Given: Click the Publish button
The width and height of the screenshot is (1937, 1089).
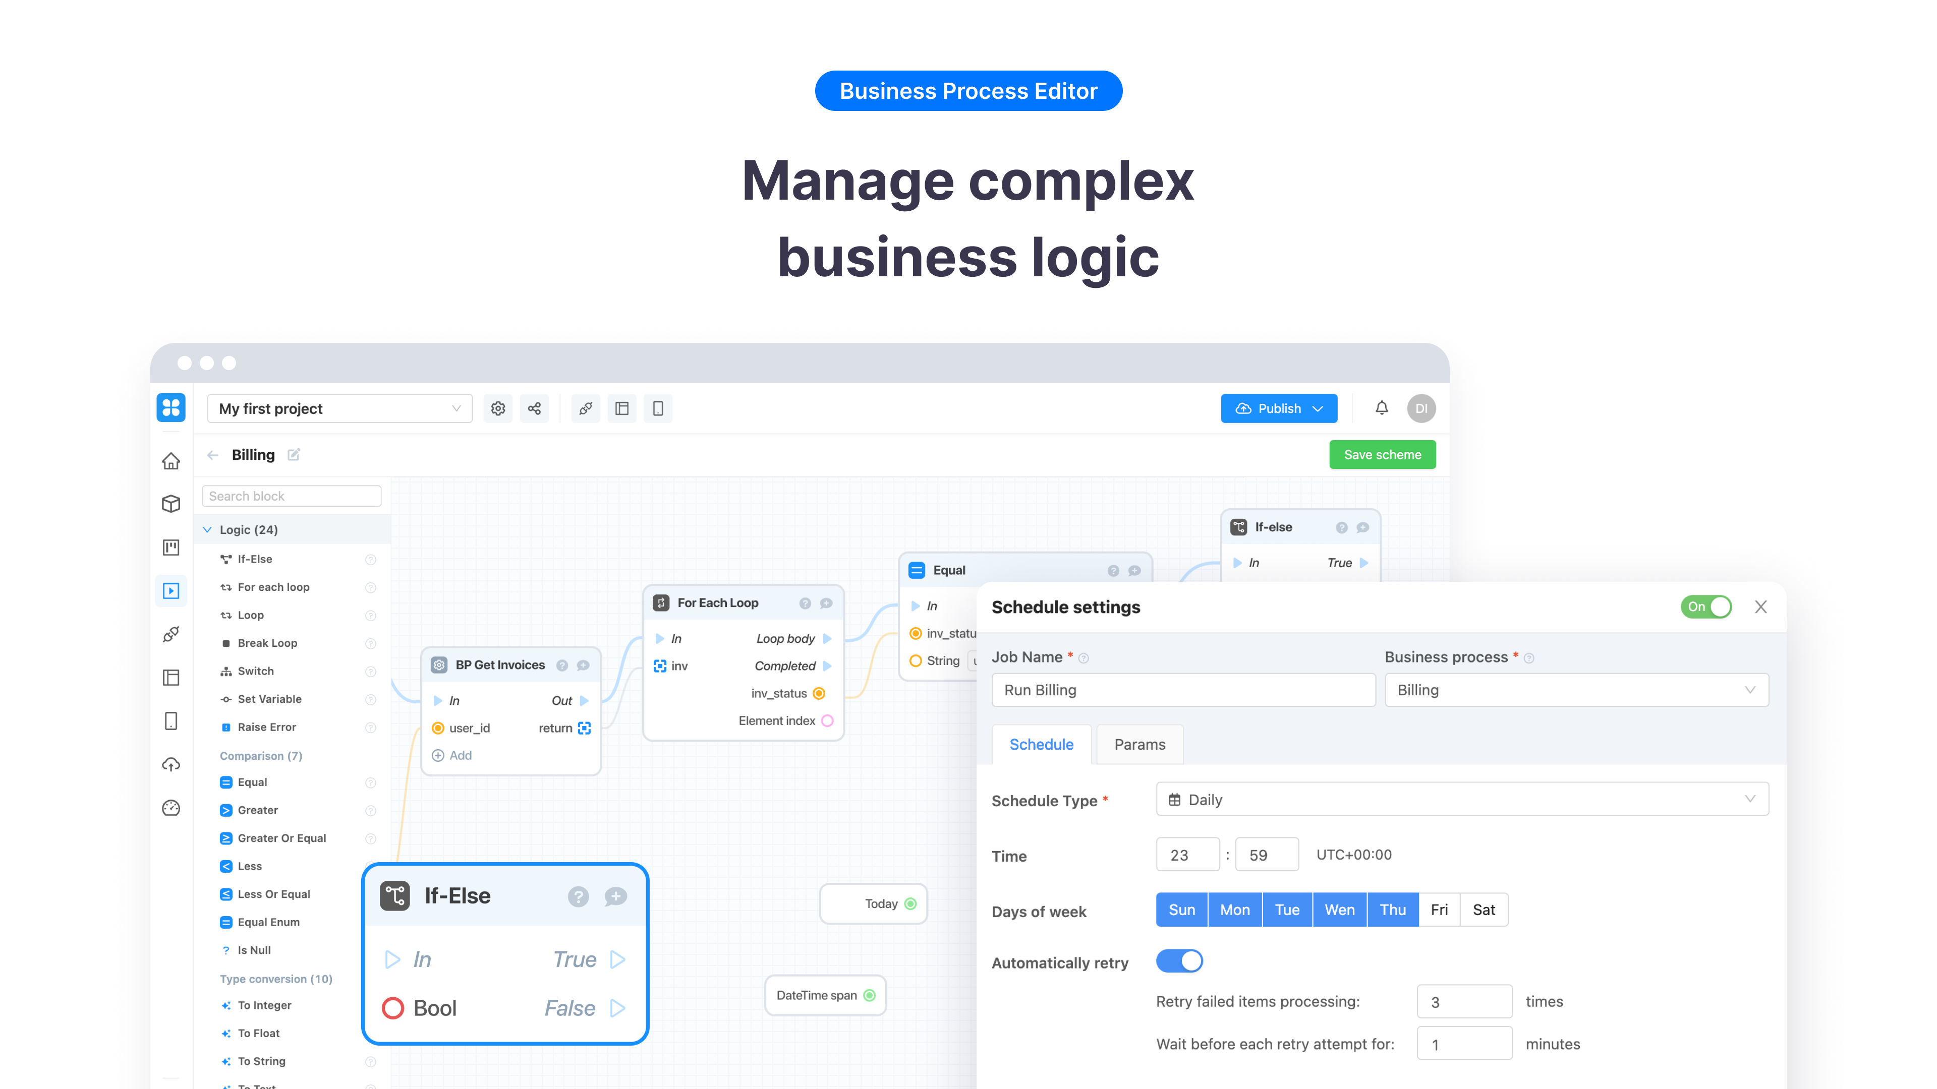Looking at the screenshot, I should pos(1277,408).
